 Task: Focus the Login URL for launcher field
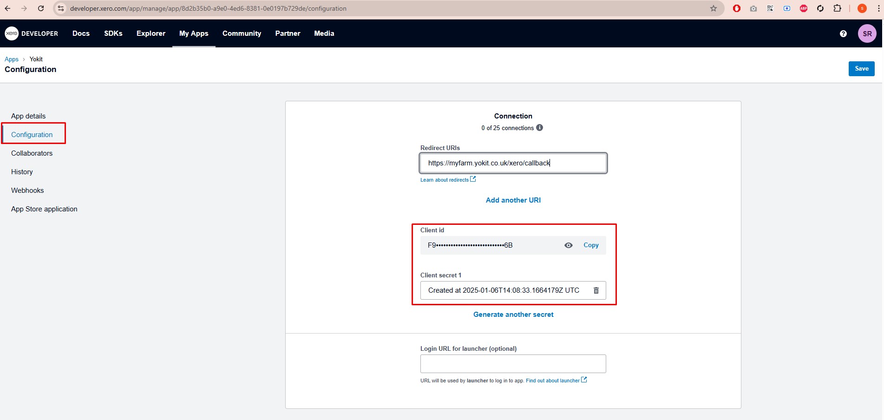(x=513, y=364)
